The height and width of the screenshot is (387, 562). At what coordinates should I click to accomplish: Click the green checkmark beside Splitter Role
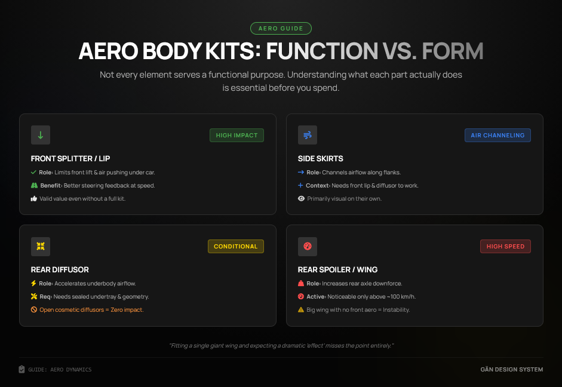(x=34, y=173)
